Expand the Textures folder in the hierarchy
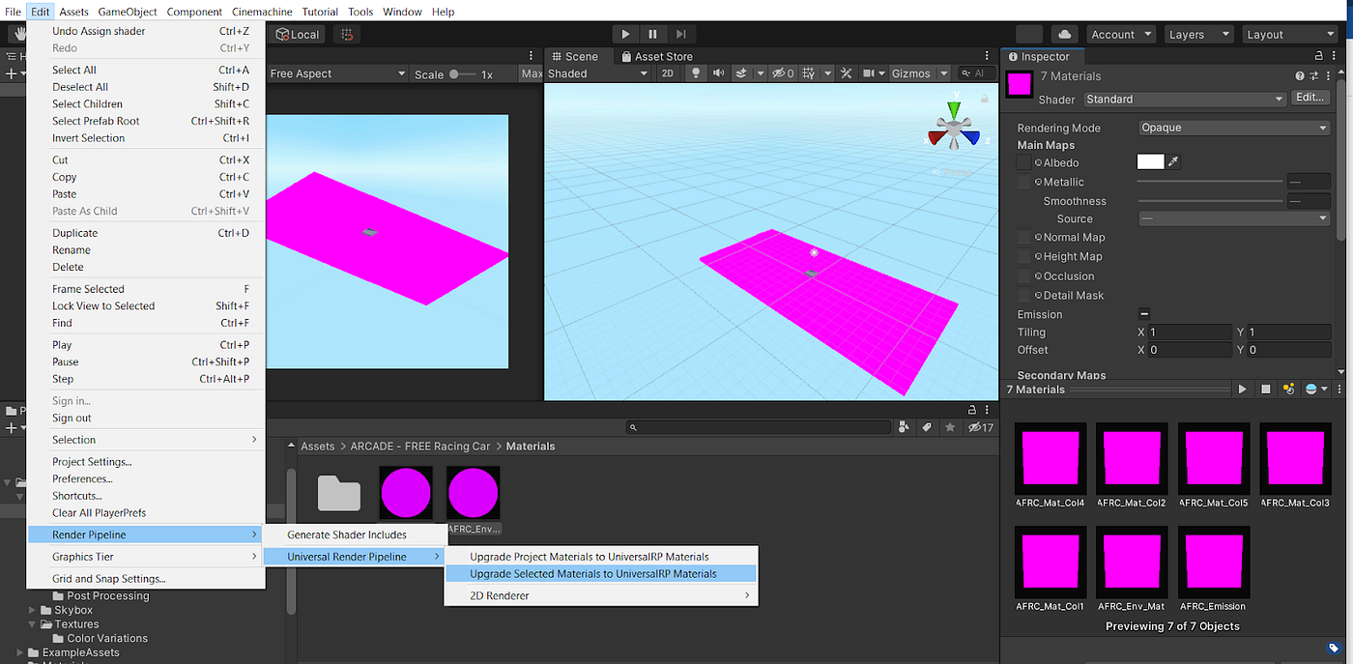This screenshot has width=1353, height=664. (x=33, y=623)
